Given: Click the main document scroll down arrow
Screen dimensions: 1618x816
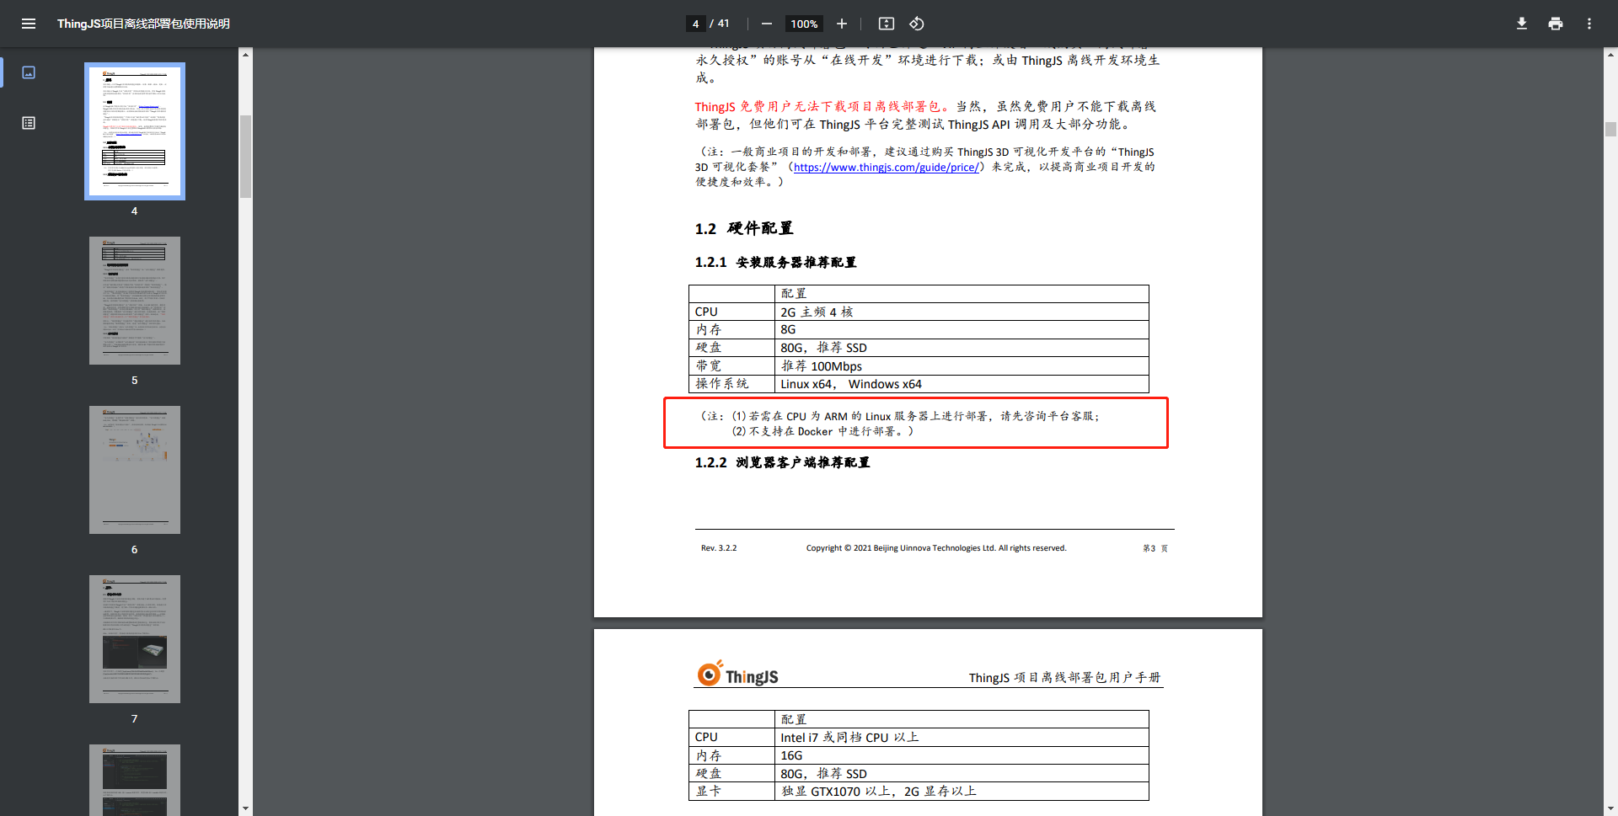Looking at the screenshot, I should 1610,808.
